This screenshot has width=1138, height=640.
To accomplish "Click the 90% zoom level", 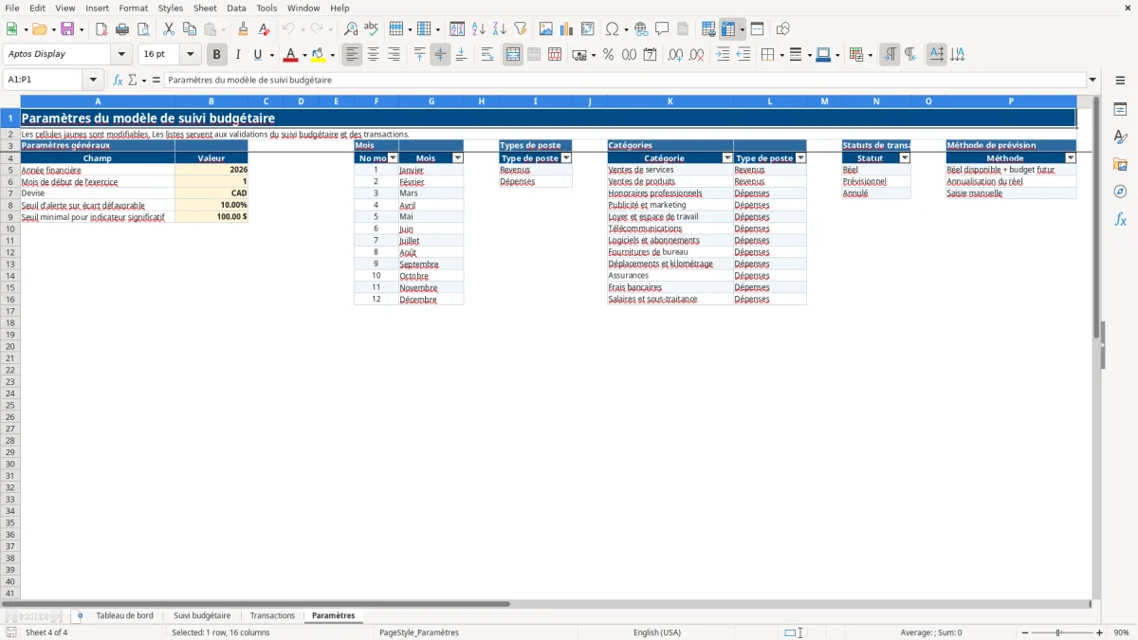I will (1121, 632).
